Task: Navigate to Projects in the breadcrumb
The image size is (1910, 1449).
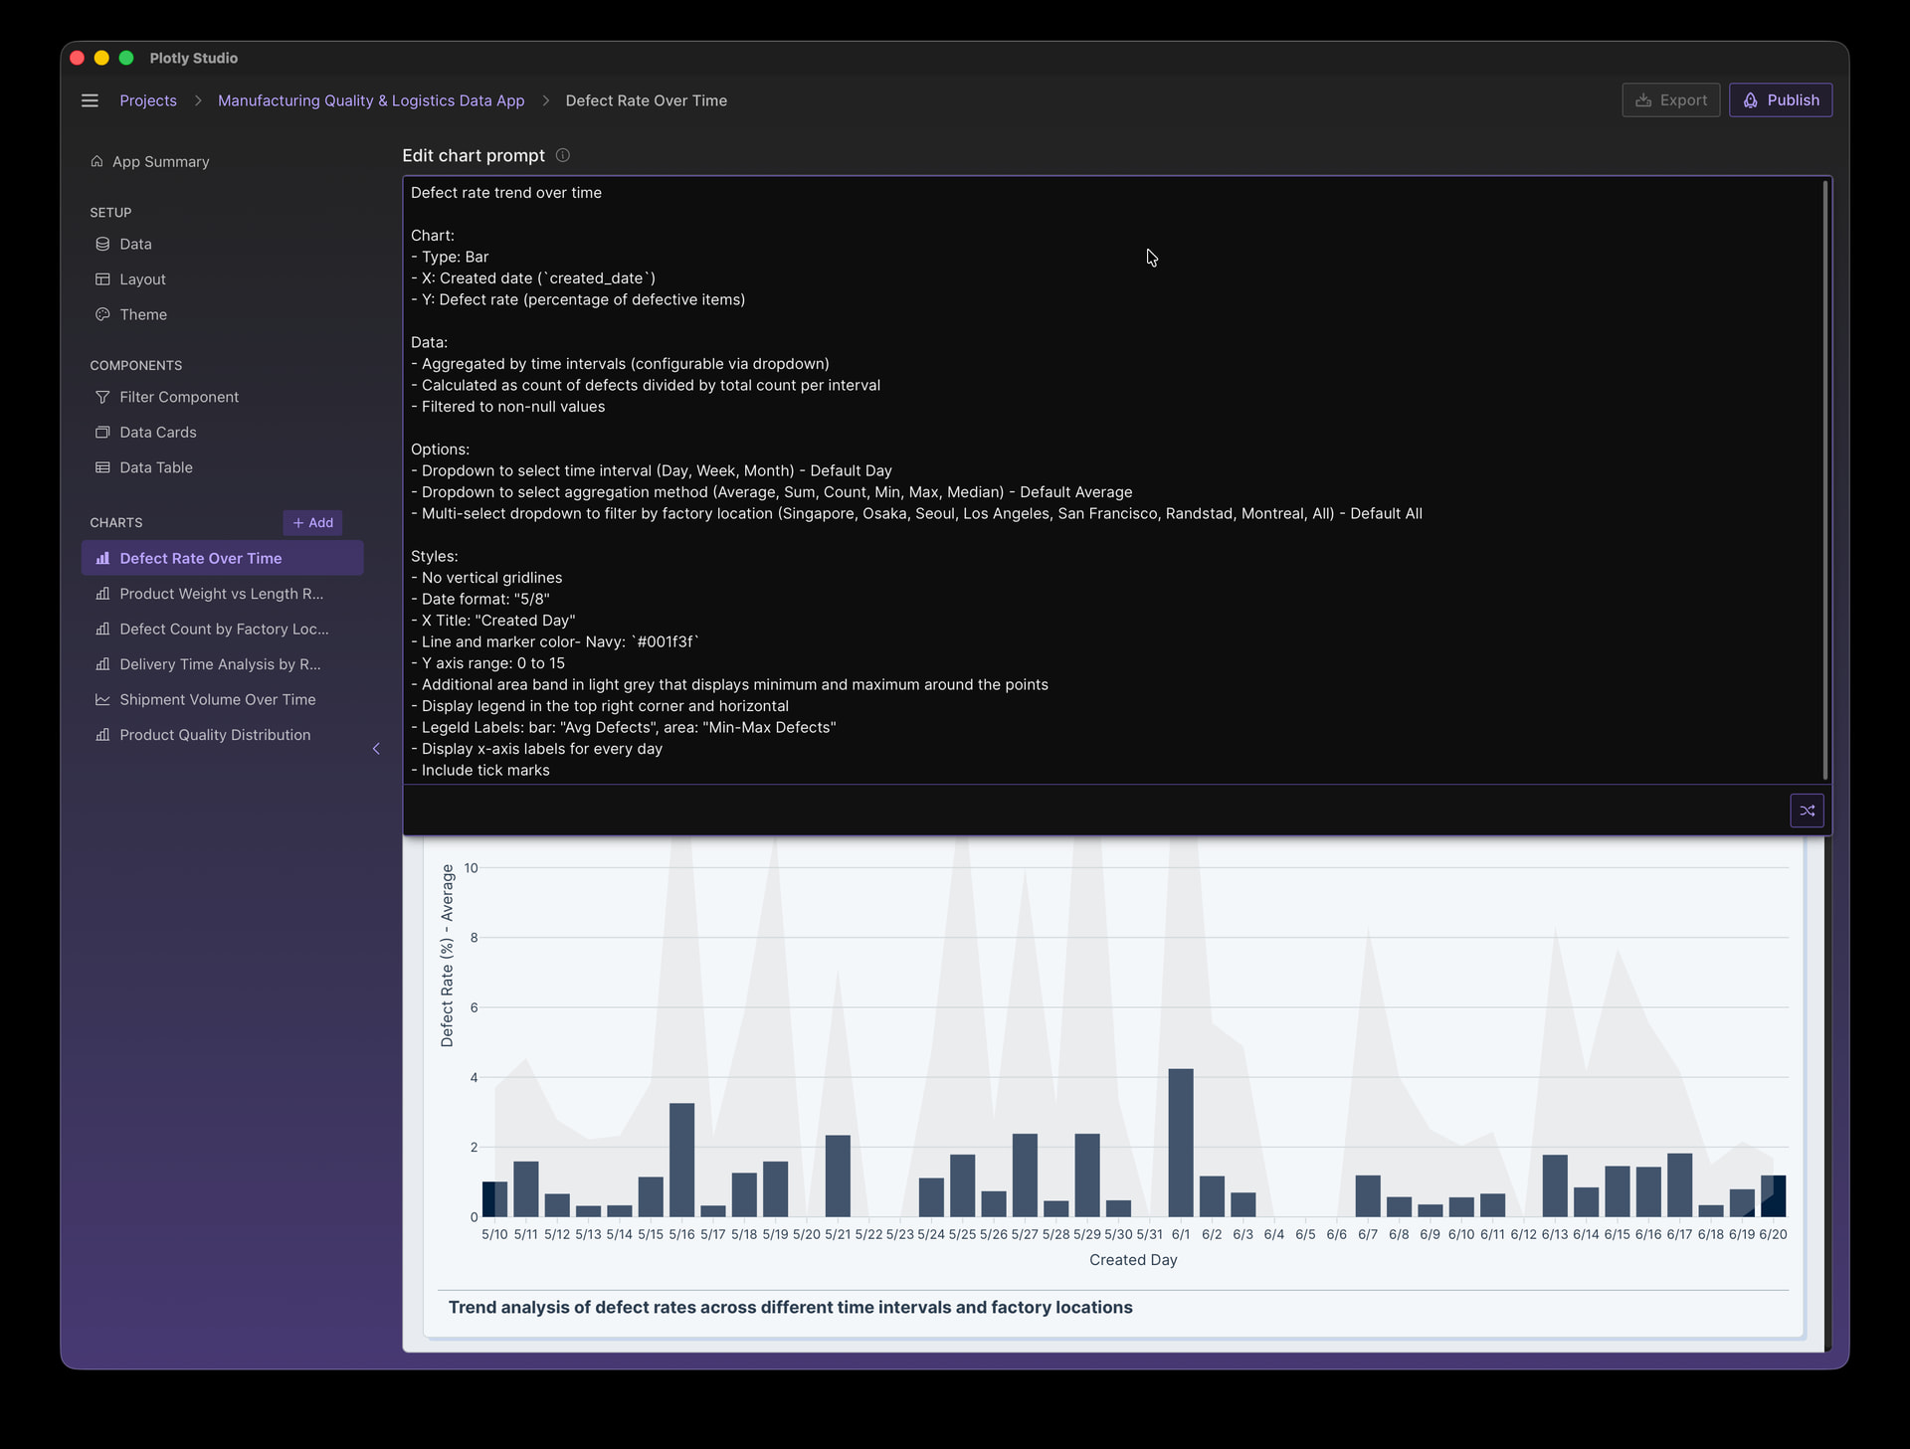Action: click(147, 100)
